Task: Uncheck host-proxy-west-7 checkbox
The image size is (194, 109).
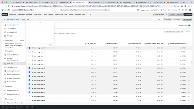Action: click(29, 92)
